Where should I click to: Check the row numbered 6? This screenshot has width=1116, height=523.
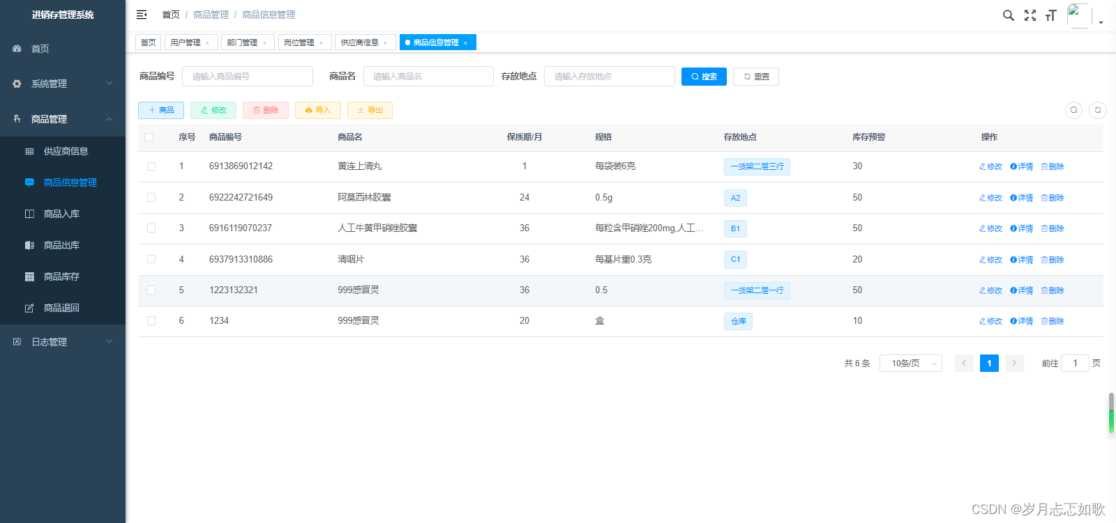click(151, 321)
